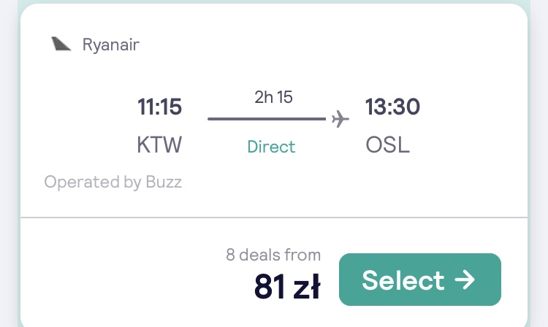548x327 pixels.
Task: Click the 13:30 arrival time
Action: [x=392, y=107]
